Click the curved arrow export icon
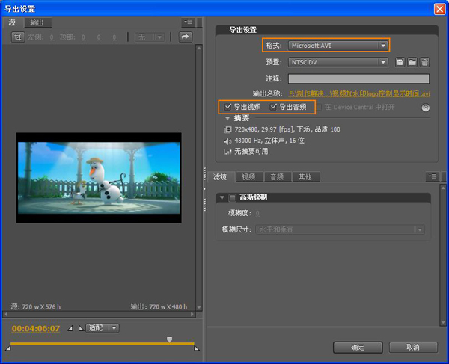 point(186,37)
